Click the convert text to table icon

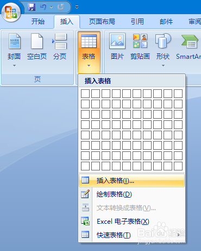85,207
